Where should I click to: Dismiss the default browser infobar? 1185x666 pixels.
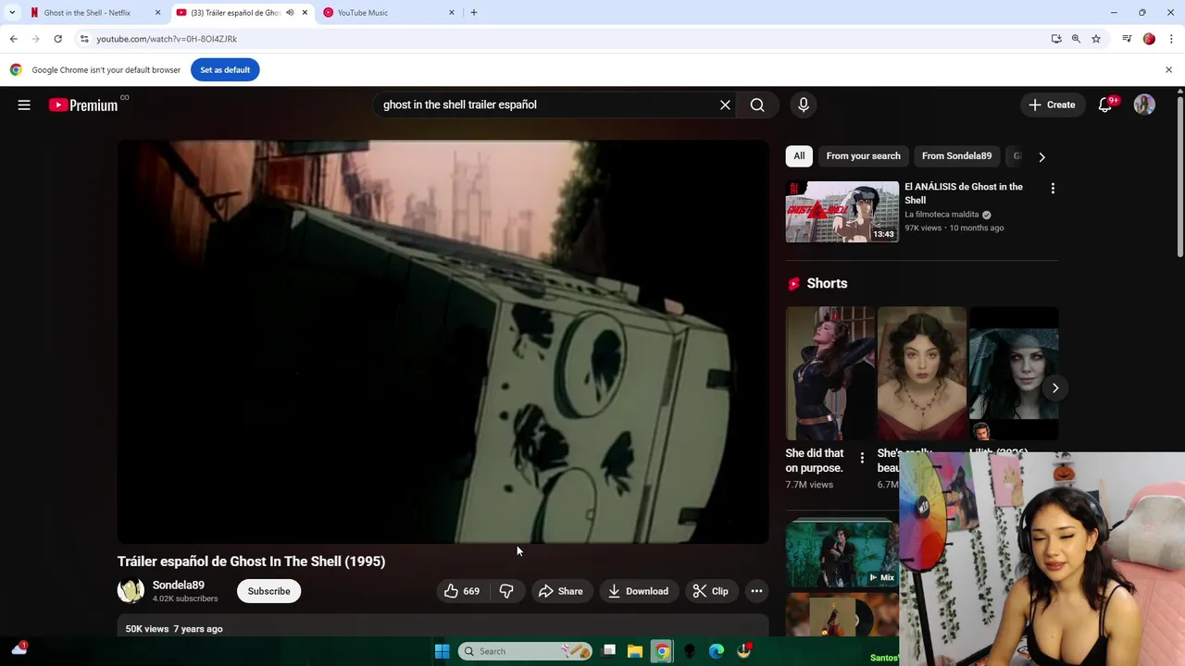coord(1168,69)
